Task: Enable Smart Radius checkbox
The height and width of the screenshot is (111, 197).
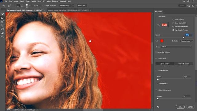Action: tap(158, 84)
